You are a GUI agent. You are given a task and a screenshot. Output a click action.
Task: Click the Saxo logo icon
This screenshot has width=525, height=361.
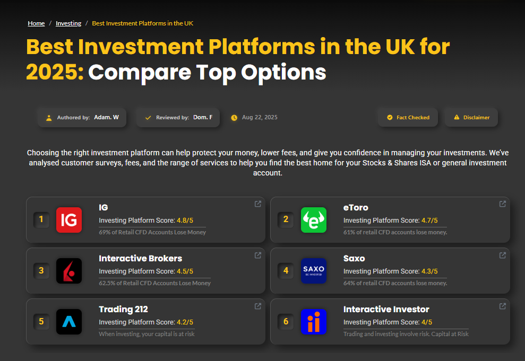[313, 270]
